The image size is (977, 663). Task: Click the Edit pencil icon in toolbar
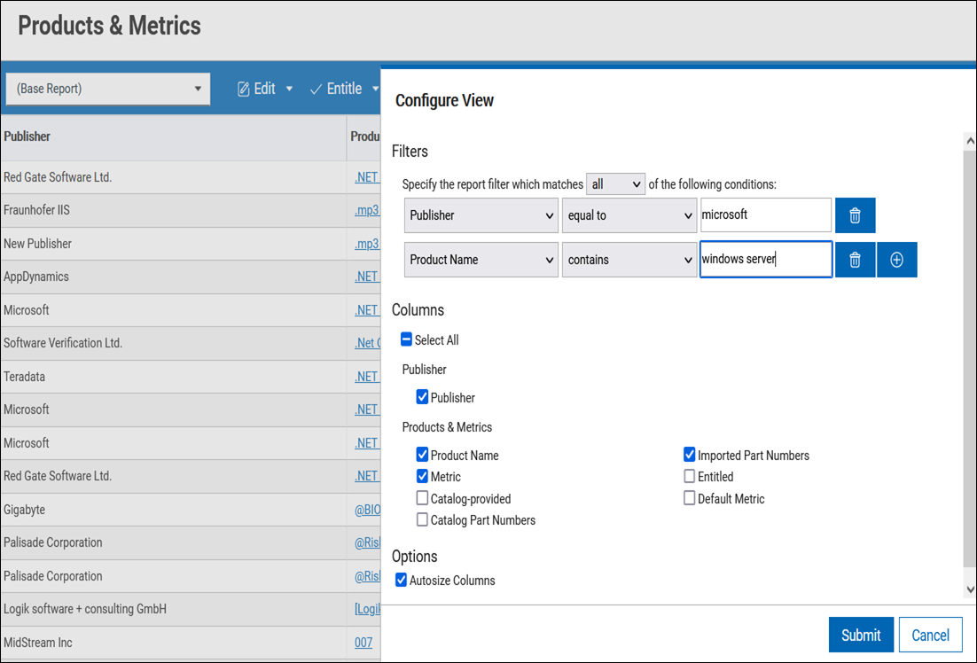244,89
